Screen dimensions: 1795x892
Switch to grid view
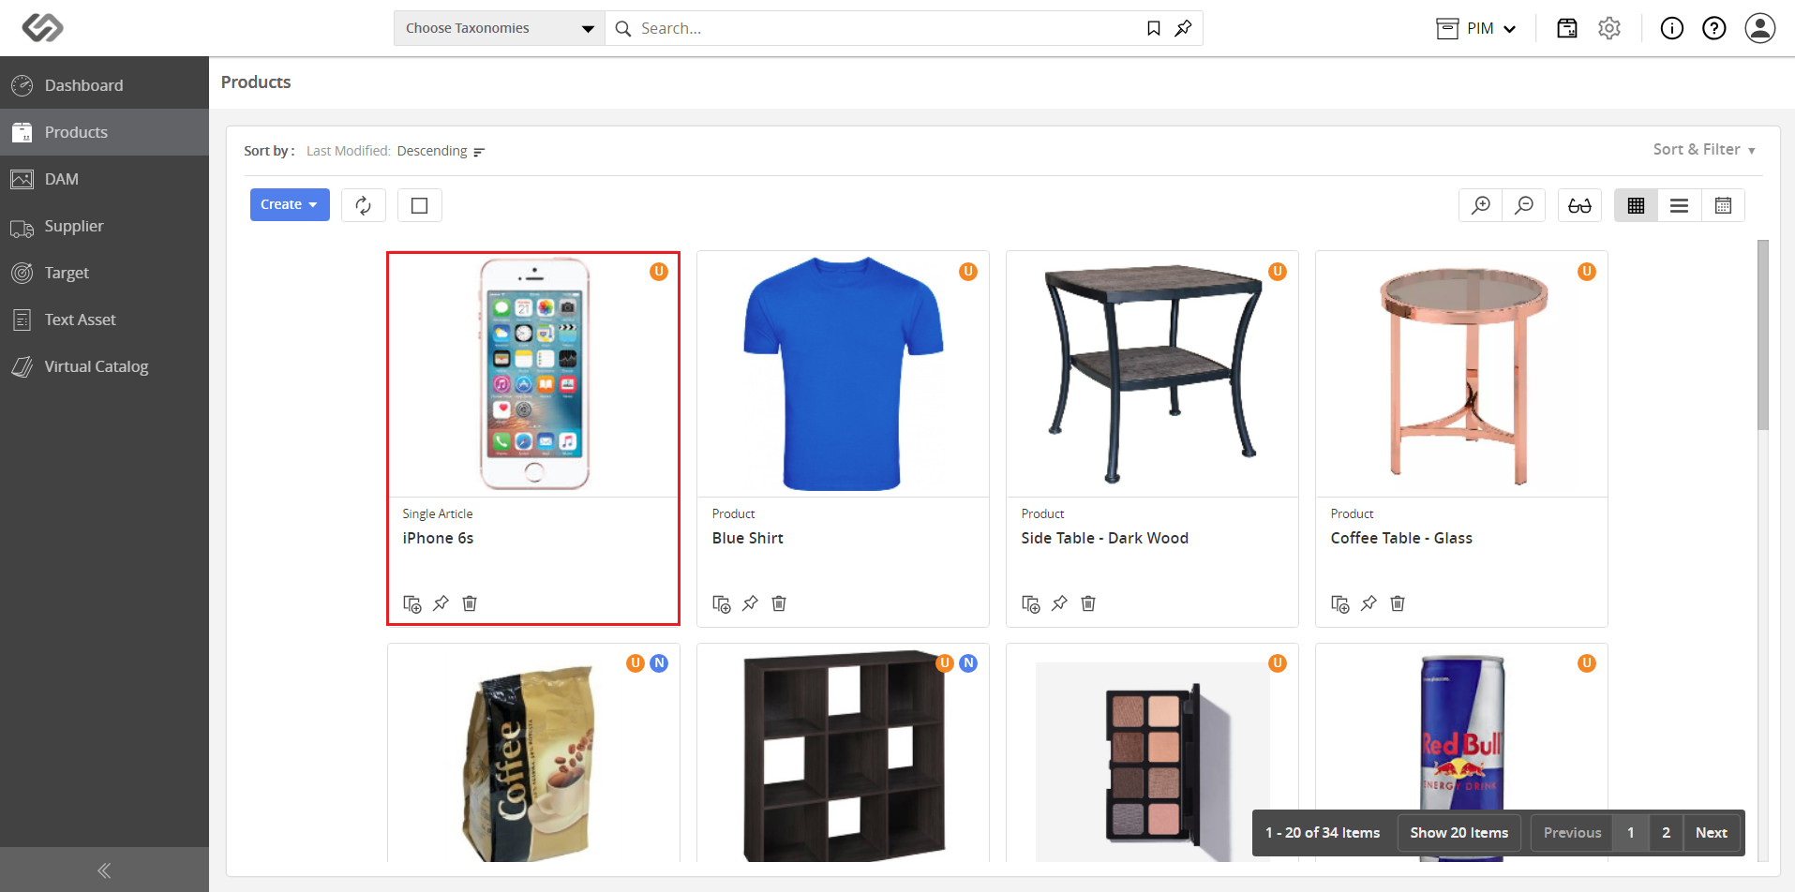[1636, 205]
